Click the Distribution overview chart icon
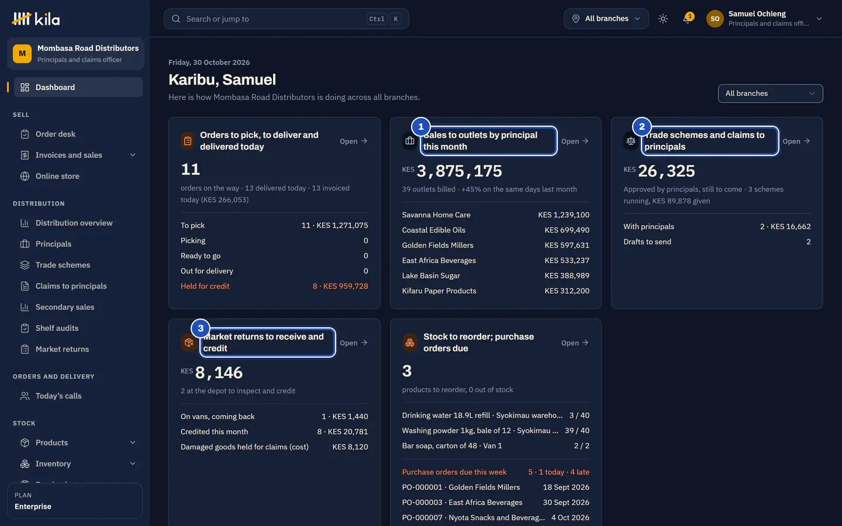Screen dimensions: 842x526 coord(25,223)
